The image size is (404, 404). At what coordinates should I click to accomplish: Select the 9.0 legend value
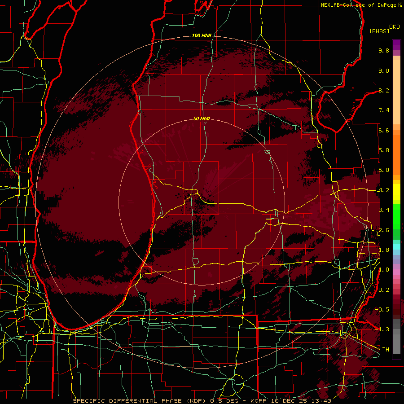(x=384, y=70)
